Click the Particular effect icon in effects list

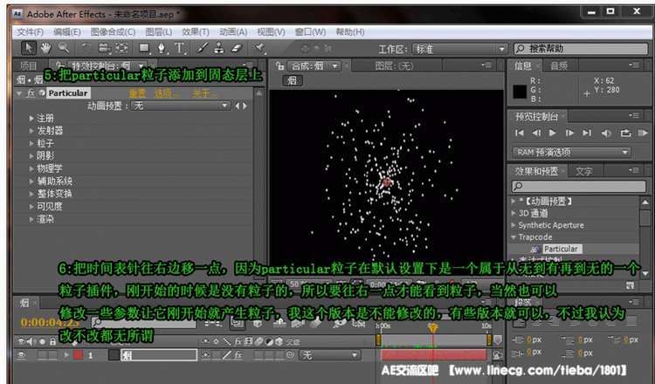tap(535, 250)
